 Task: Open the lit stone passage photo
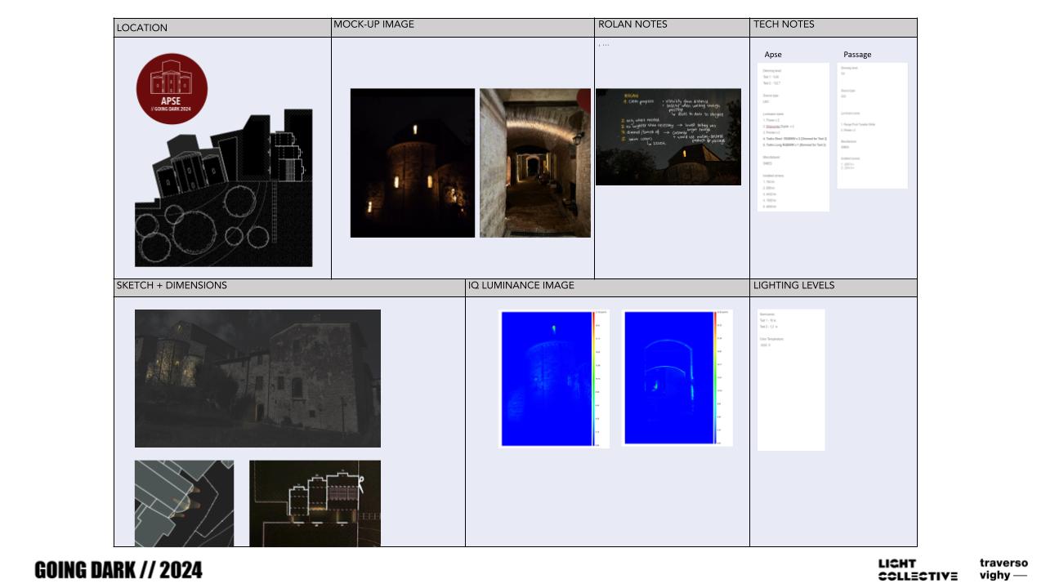[x=535, y=163]
